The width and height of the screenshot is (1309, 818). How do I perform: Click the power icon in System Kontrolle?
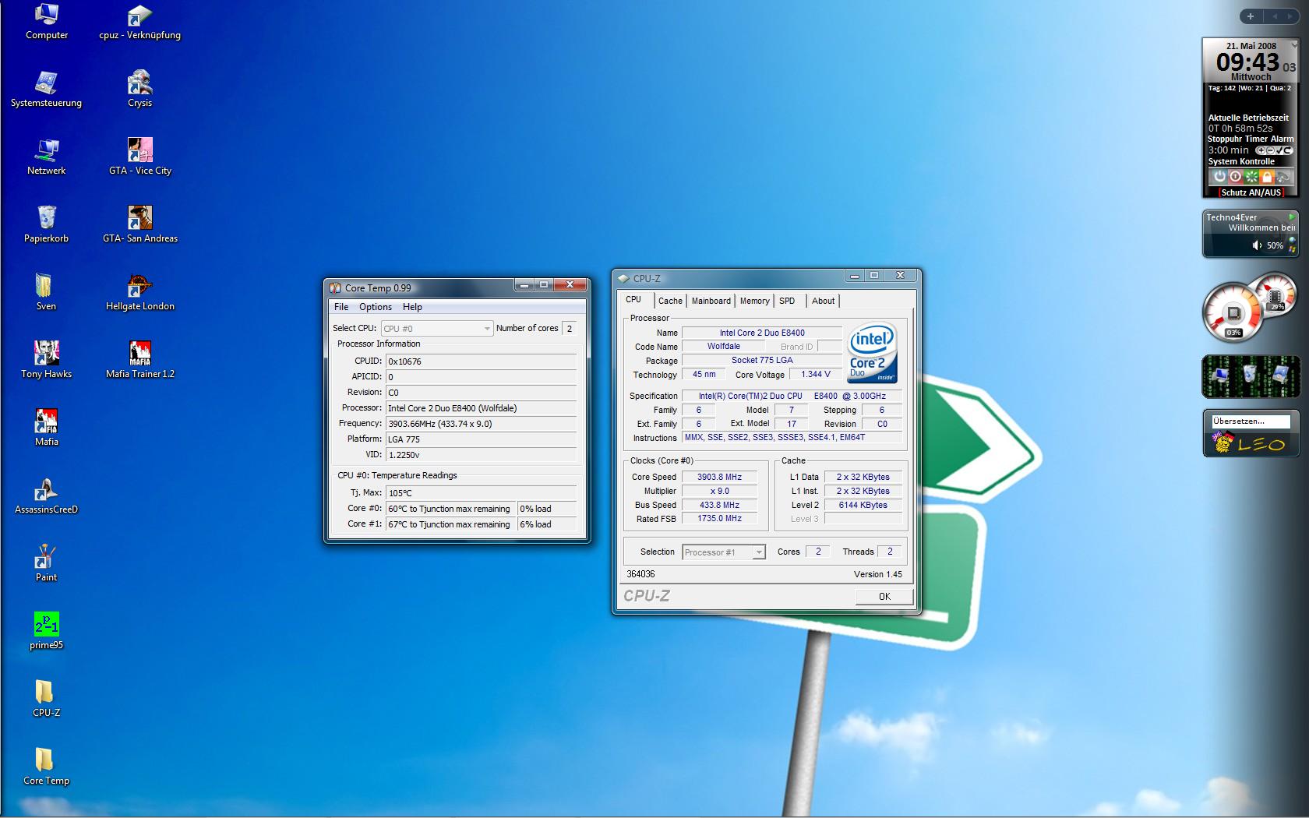(x=1219, y=177)
